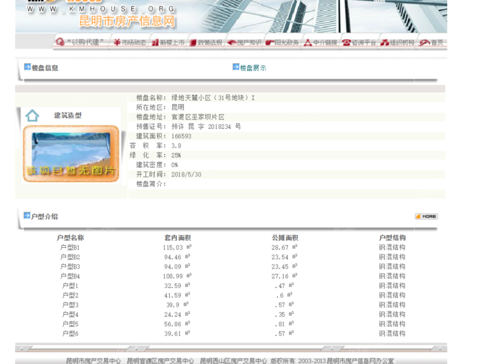Click the arrow icon beside 户型介绍
Image resolution: width=485 pixels, height=364 pixels.
27,216
